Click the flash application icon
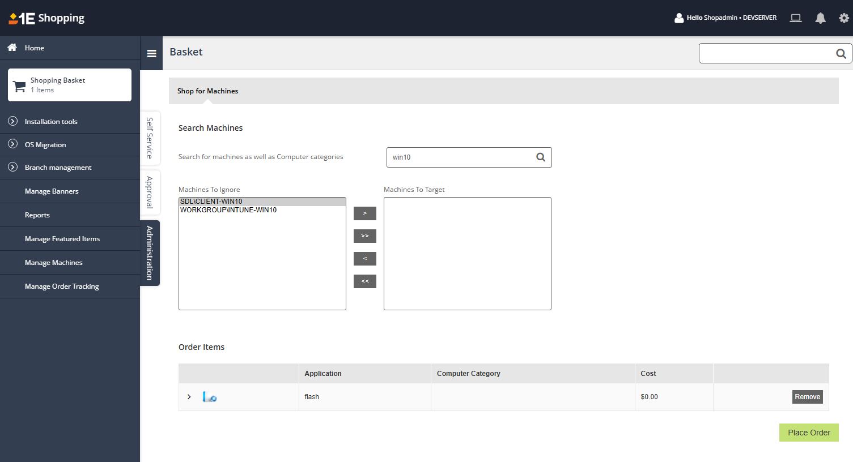 [x=210, y=397]
